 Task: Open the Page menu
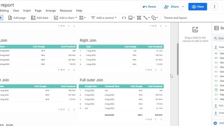pos(38,11)
